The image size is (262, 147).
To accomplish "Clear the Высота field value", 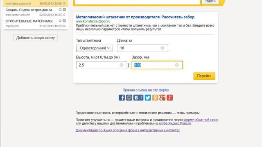I will tap(122, 65).
